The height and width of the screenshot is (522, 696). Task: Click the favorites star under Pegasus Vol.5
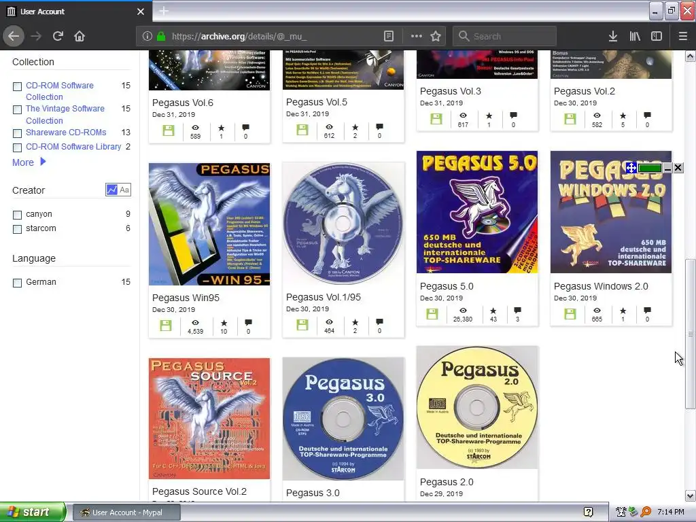pyautogui.click(x=355, y=127)
